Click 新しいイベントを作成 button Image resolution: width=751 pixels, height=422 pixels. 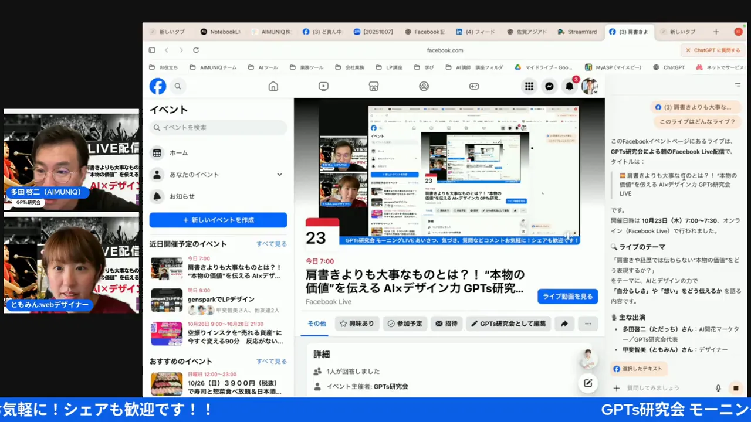coord(218,220)
